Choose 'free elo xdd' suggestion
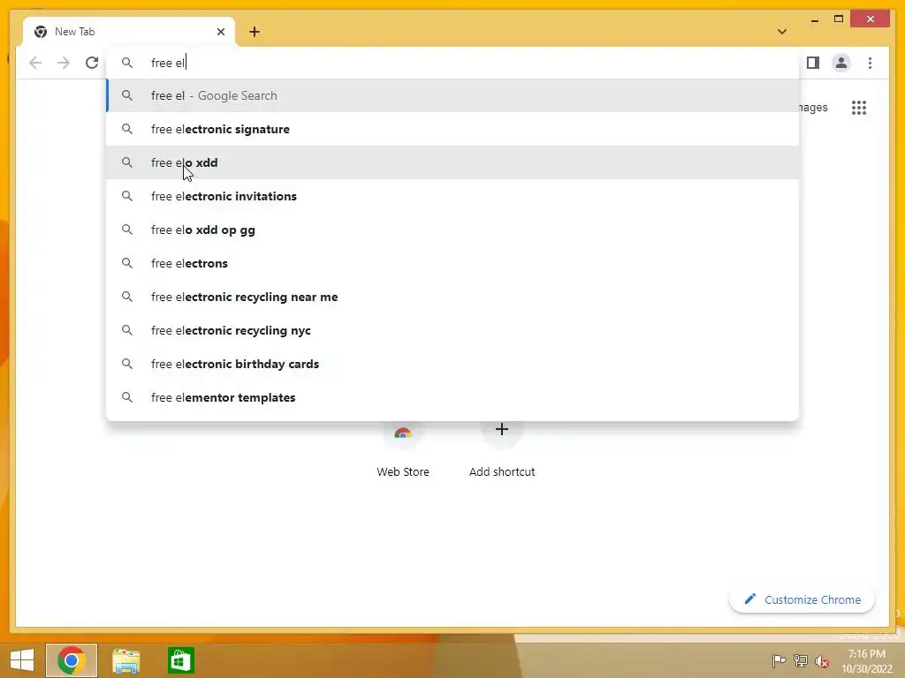The height and width of the screenshot is (678, 905). [453, 162]
